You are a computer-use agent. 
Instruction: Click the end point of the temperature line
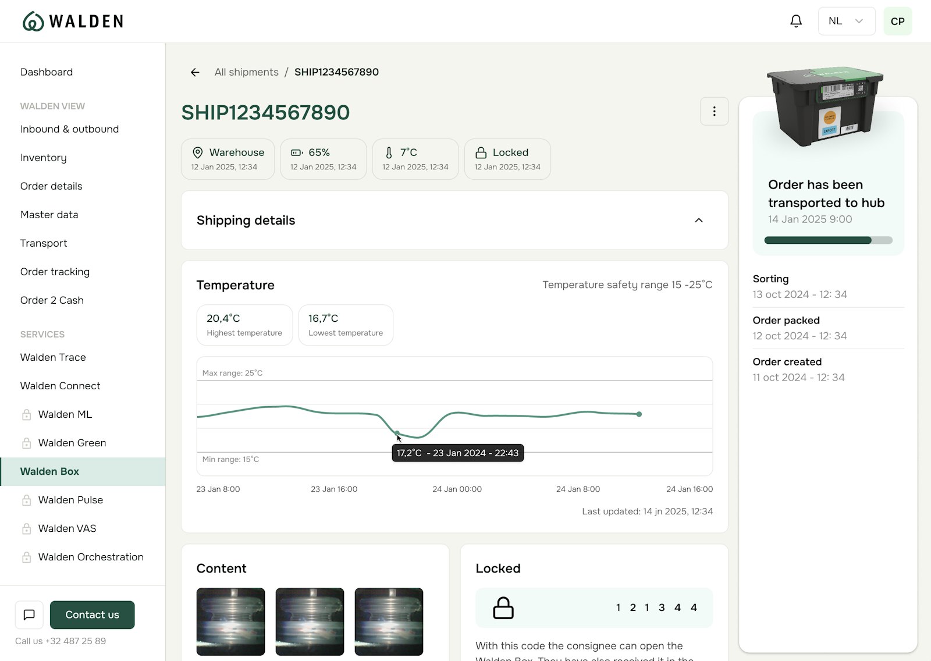tap(639, 414)
